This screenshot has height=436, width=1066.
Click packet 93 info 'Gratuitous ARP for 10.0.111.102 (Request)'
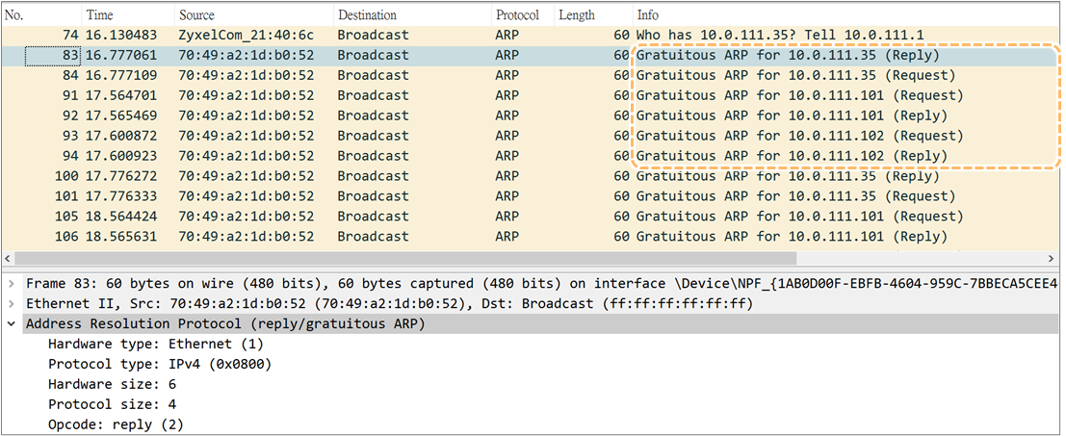click(x=800, y=136)
